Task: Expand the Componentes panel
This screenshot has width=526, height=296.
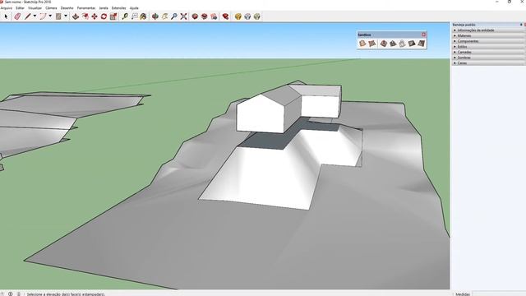Action: click(x=487, y=41)
